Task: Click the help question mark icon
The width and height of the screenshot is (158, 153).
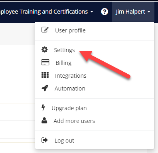Action: coord(105,12)
